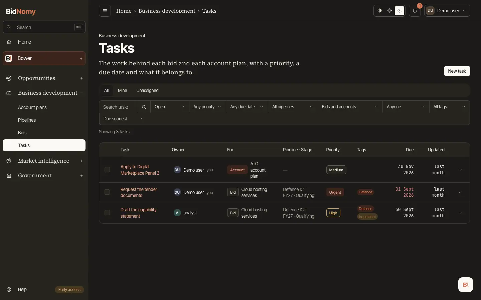Viewport: 481px width, 300px height.
Task: Open Draft the capability statement link
Action: point(138,213)
